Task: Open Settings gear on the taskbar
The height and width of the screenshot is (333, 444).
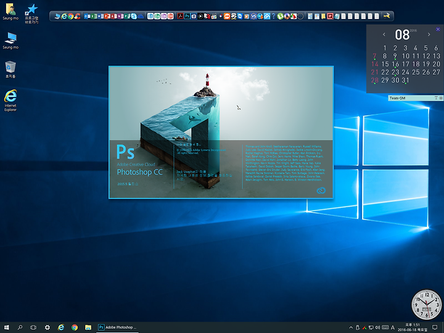Action: 47,327
